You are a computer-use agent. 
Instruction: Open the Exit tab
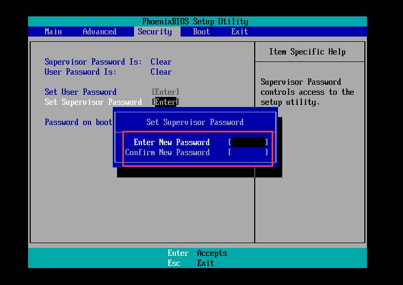point(239,32)
